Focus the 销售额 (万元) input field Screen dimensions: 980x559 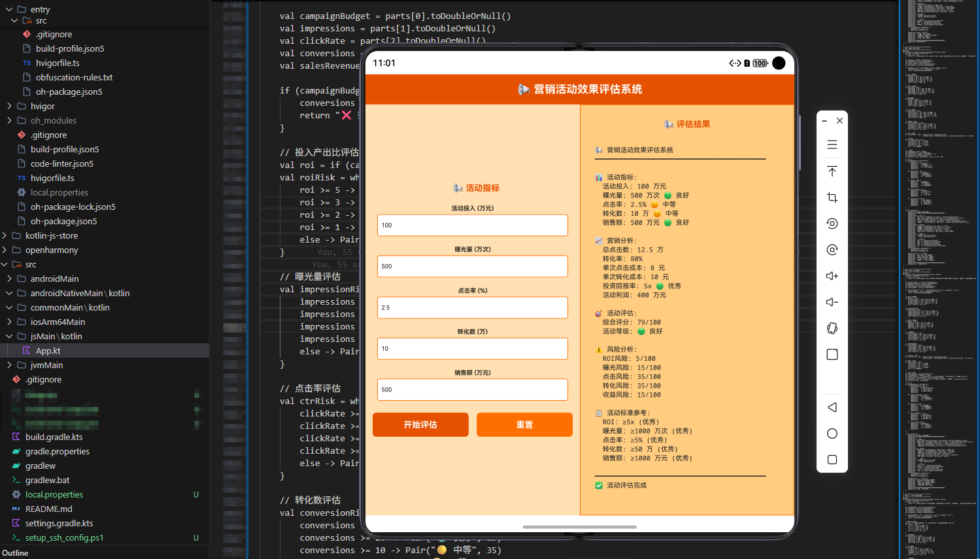[473, 390]
